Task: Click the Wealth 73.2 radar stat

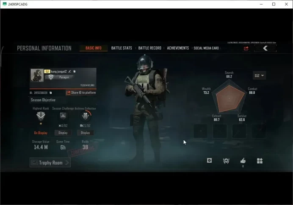Action: coord(206,90)
